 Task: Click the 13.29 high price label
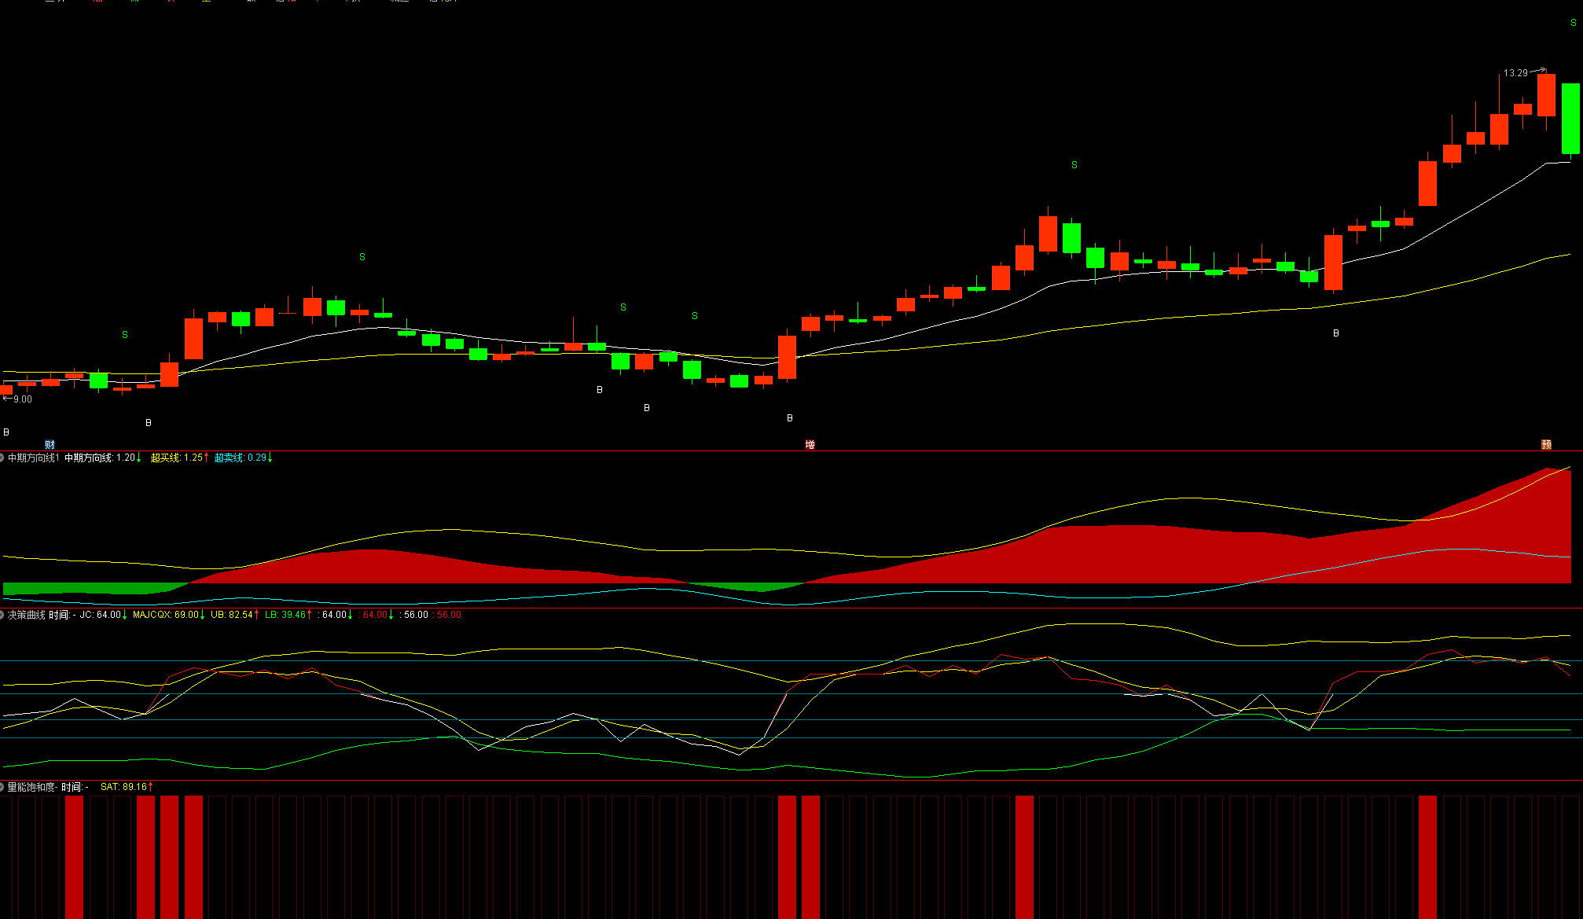(1515, 73)
